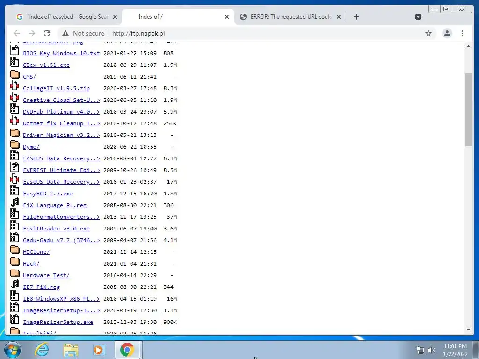This screenshot has height=359, width=479.
Task: Download CDex_v1.51.exe
Action: 46,65
